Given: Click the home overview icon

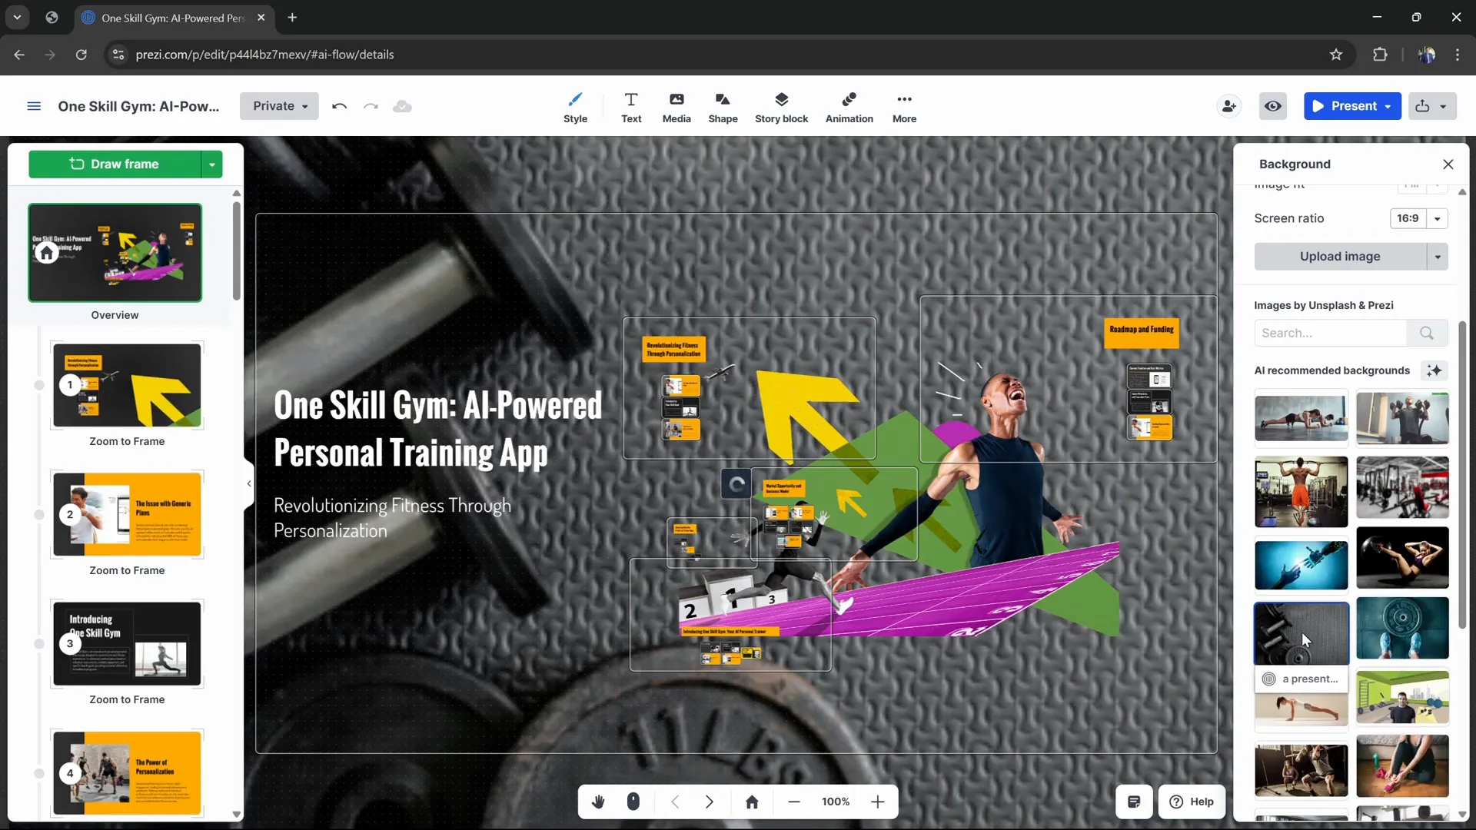Looking at the screenshot, I should [752, 802].
